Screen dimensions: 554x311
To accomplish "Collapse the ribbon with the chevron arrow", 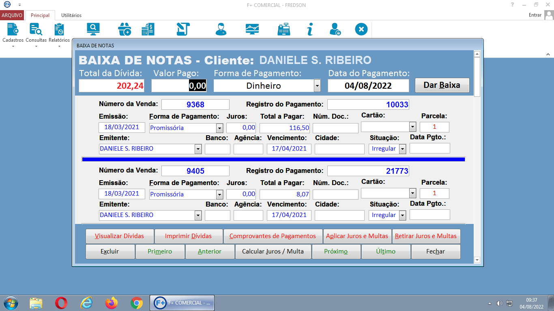I will point(548,53).
